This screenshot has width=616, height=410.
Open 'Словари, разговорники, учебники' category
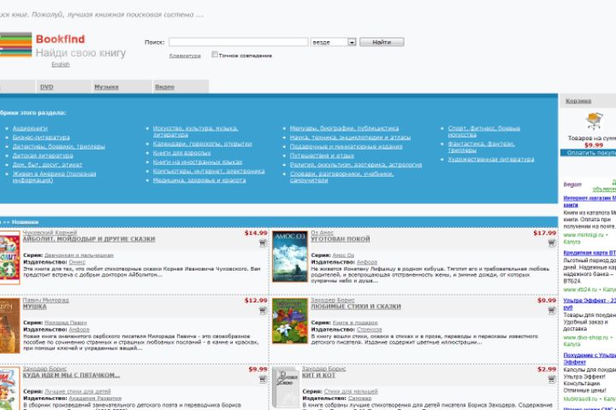coord(341,177)
